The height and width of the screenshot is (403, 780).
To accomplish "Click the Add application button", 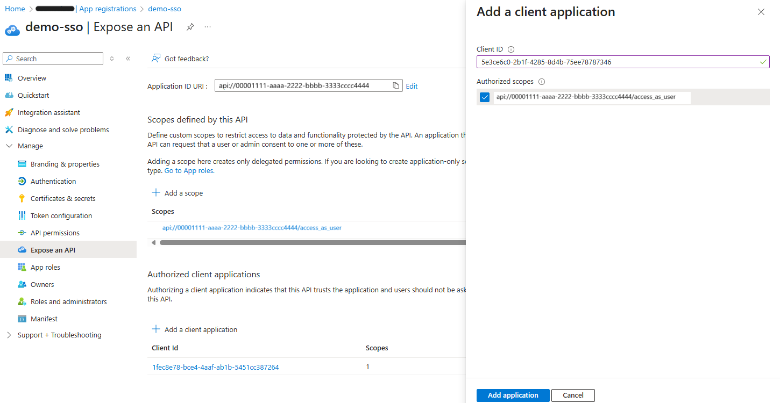I will pyautogui.click(x=513, y=395).
